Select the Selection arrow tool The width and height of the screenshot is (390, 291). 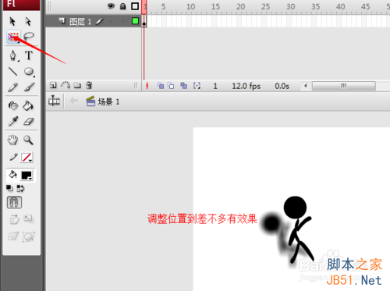tap(12, 21)
